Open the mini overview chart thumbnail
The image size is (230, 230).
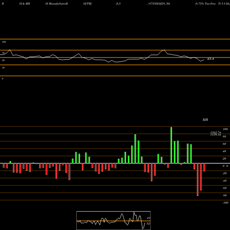[114, 220]
